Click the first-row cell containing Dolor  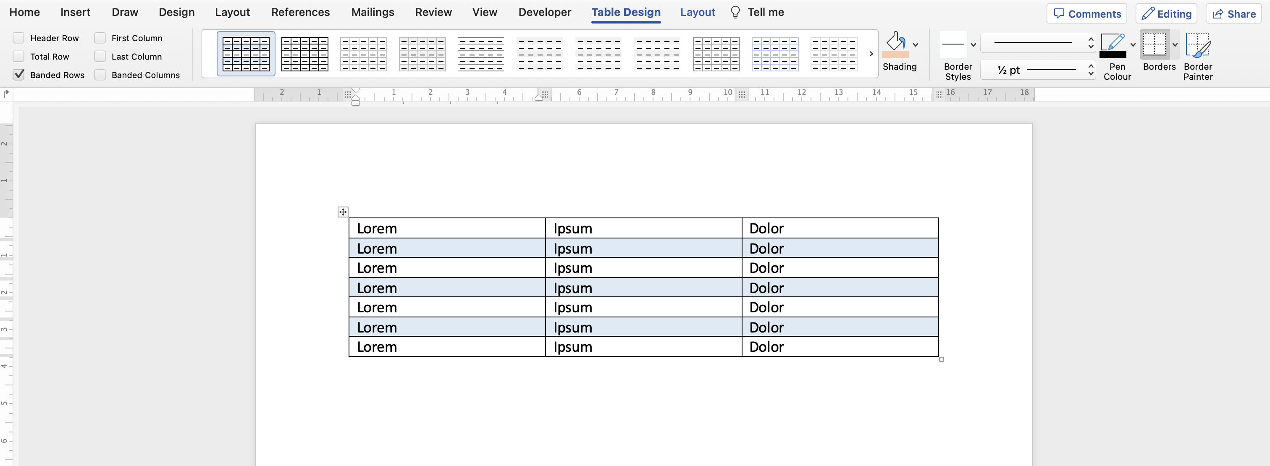pos(840,228)
